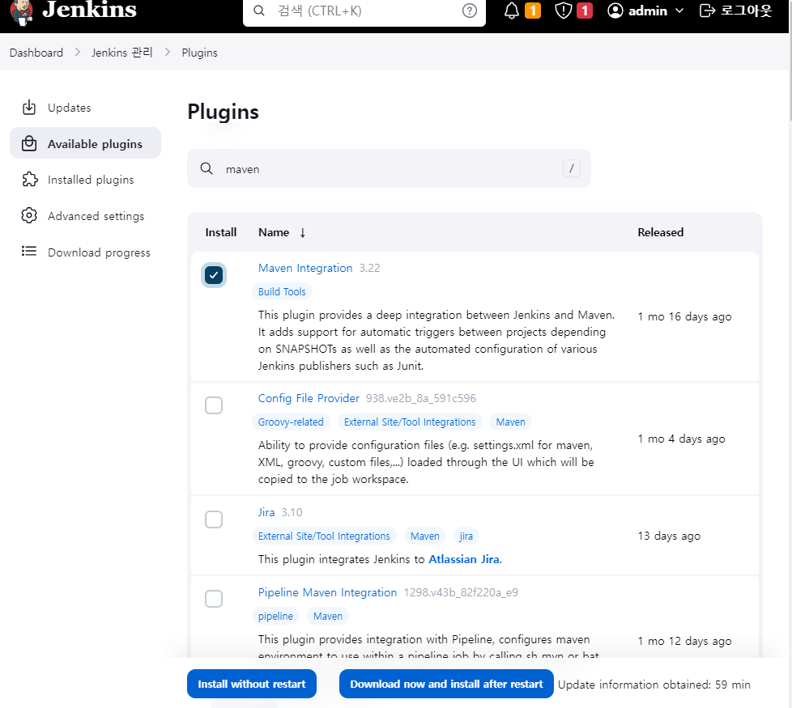This screenshot has width=792, height=708.
Task: Click the Jira version 3.10 text
Action: click(x=292, y=512)
